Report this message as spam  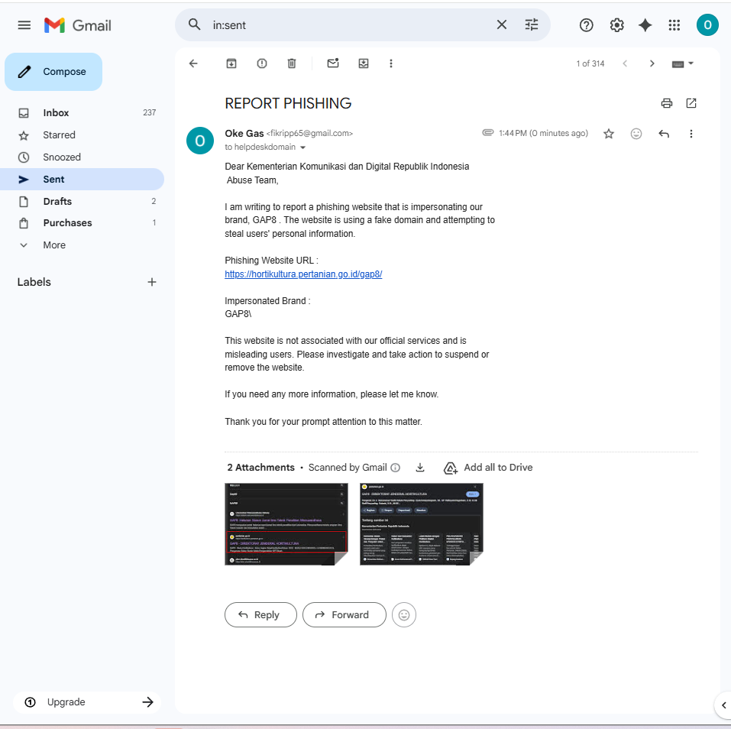(262, 63)
